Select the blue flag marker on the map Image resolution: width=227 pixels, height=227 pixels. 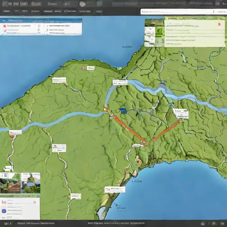[123, 110]
